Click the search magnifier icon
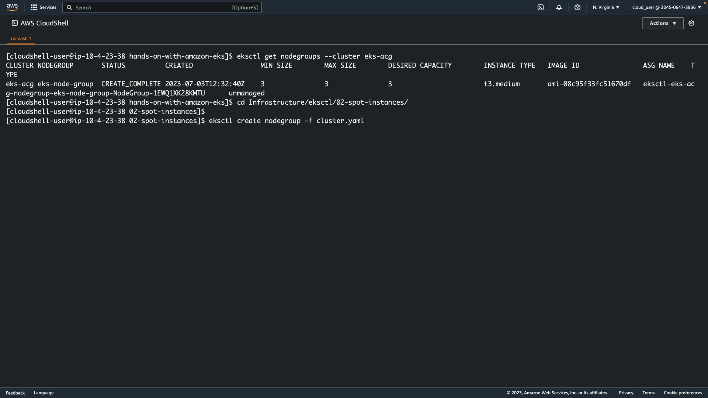The width and height of the screenshot is (708, 398). pos(69,7)
